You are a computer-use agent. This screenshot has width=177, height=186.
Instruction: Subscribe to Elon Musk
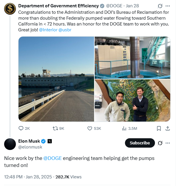coord(140,143)
